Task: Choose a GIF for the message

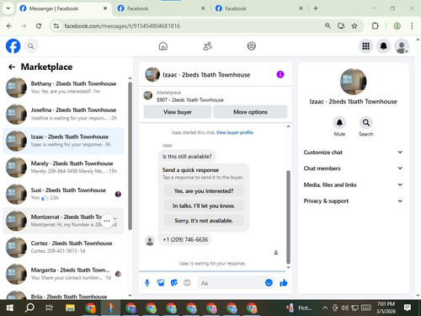Action: click(187, 283)
